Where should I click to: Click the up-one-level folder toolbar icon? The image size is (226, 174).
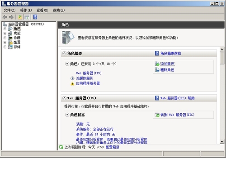(x=20, y=17)
